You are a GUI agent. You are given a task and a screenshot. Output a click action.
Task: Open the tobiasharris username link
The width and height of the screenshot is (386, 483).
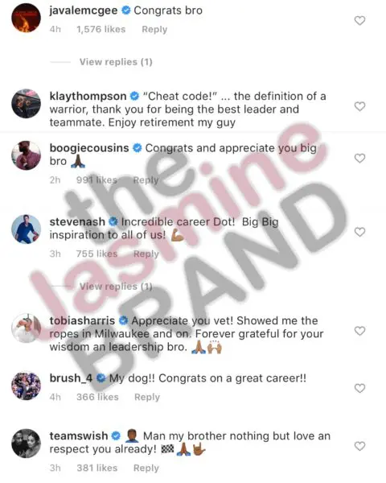[x=82, y=320]
